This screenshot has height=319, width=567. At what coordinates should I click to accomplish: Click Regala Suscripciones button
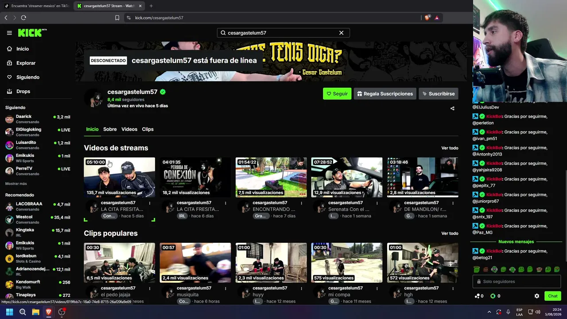[384, 93]
